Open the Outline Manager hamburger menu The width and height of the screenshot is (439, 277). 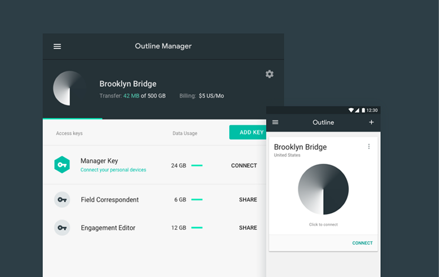(x=57, y=46)
